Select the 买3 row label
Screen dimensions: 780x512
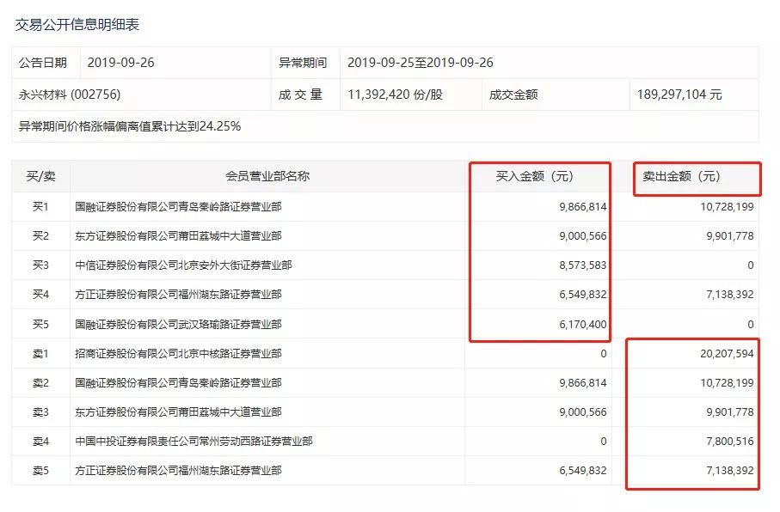click(40, 265)
